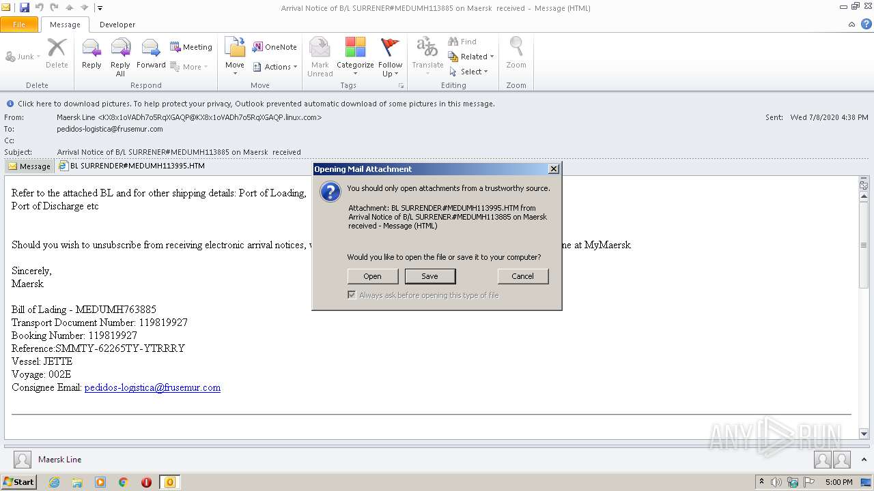Open the Categorize color menu
This screenshot has height=491, width=874.
point(355,57)
